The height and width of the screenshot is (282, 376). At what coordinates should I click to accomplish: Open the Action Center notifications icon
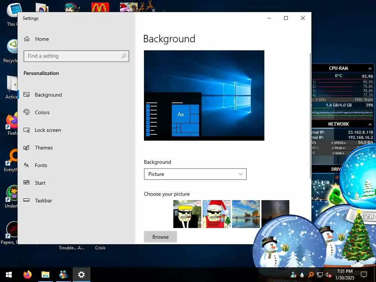[364, 275]
